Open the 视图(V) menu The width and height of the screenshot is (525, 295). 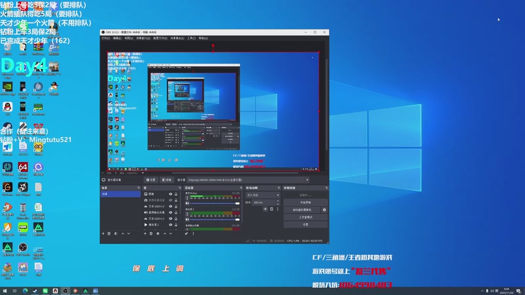(x=129, y=38)
